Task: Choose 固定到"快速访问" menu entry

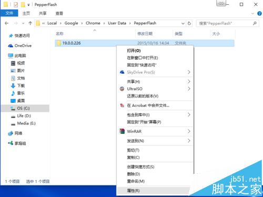Action: (x=155, y=65)
